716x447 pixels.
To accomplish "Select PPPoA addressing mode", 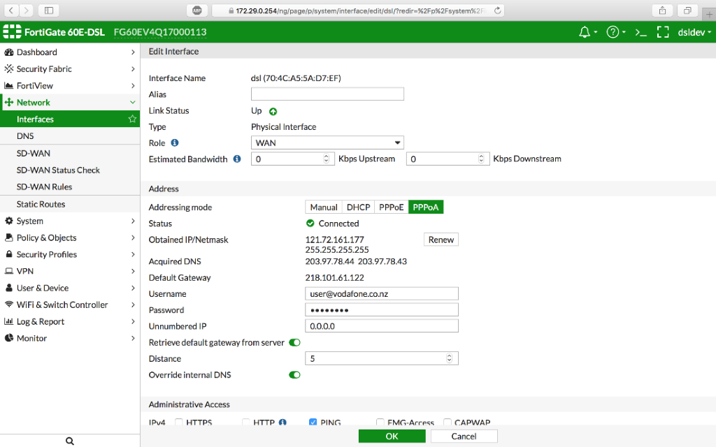I will [x=426, y=207].
